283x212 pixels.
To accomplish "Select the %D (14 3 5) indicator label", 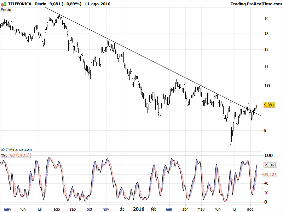I will point(19,155).
